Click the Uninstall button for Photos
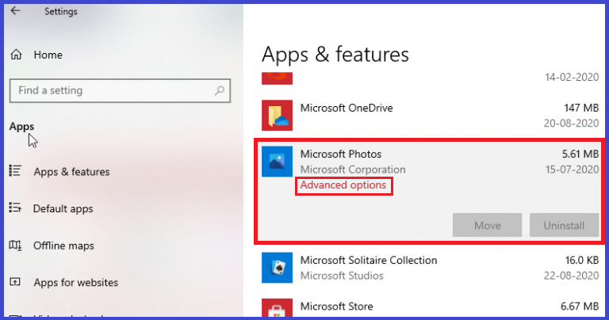Viewport: 609px width, 320px height. tap(564, 225)
